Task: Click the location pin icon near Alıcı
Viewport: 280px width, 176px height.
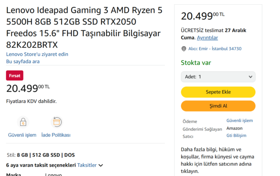Action: pyautogui.click(x=184, y=49)
